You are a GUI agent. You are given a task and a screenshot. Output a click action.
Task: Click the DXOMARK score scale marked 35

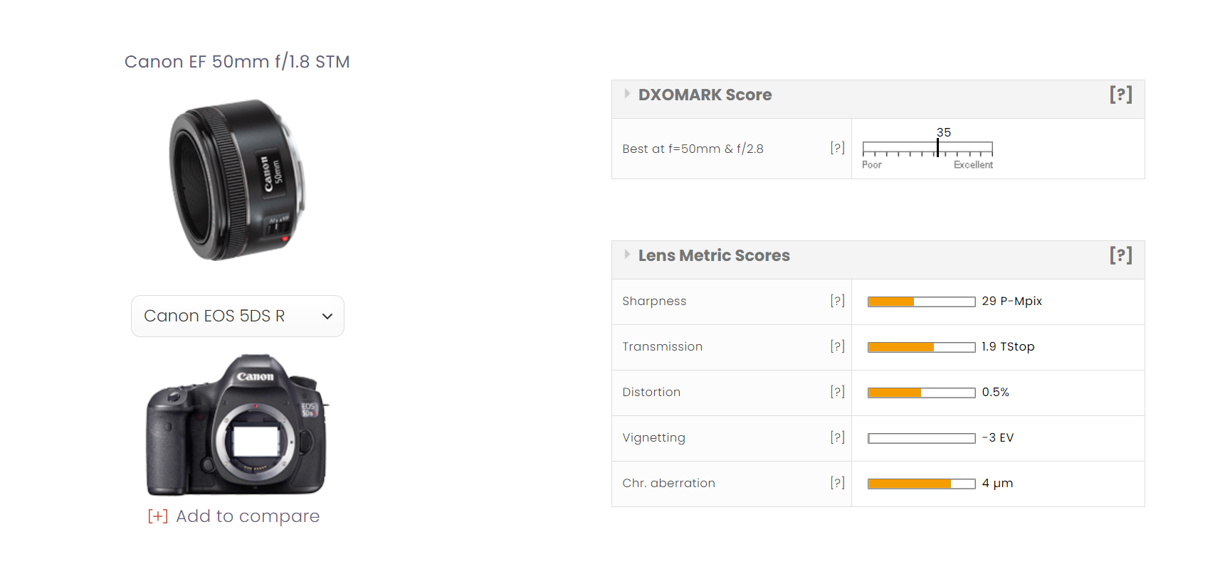tap(927, 149)
